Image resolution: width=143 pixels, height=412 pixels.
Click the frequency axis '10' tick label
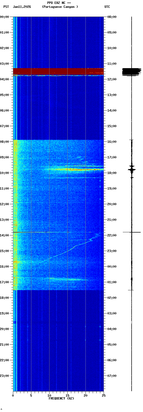coord(49,396)
